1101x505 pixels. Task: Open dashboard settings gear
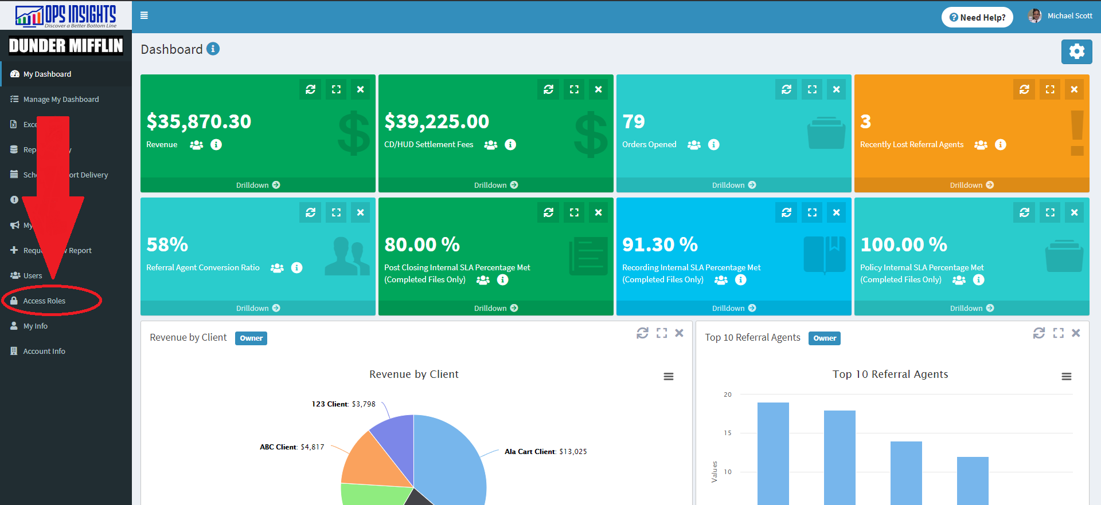(x=1076, y=52)
